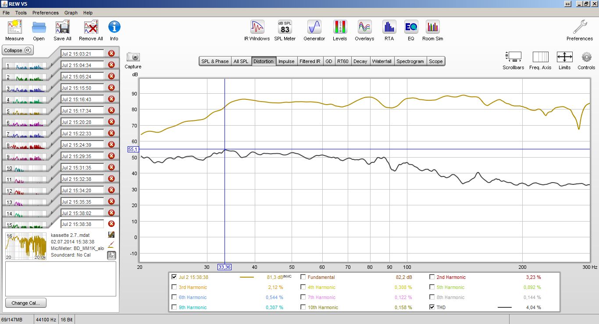Enable the Fundamental trace checkbox

[303, 277]
